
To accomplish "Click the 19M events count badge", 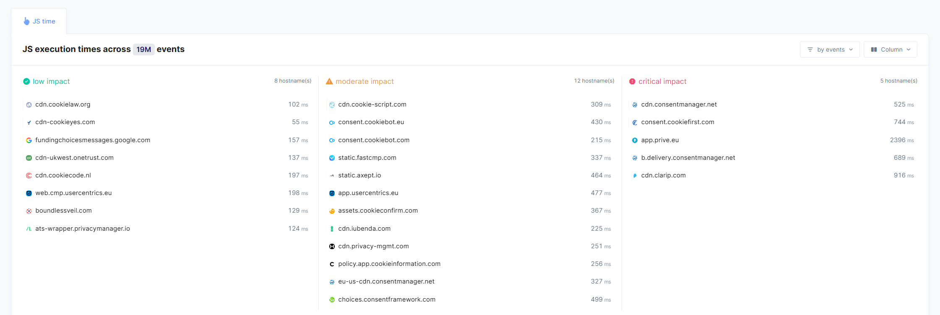I will click(143, 49).
